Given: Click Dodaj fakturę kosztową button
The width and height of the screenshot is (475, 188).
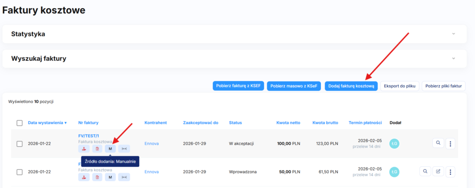Looking at the screenshot, I should (351, 86).
